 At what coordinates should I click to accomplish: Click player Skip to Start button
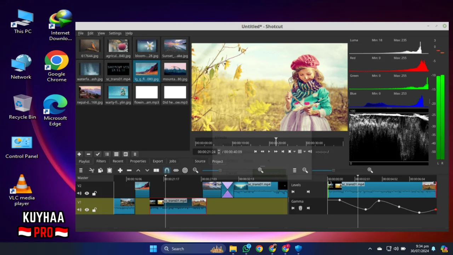pyautogui.click(x=256, y=152)
